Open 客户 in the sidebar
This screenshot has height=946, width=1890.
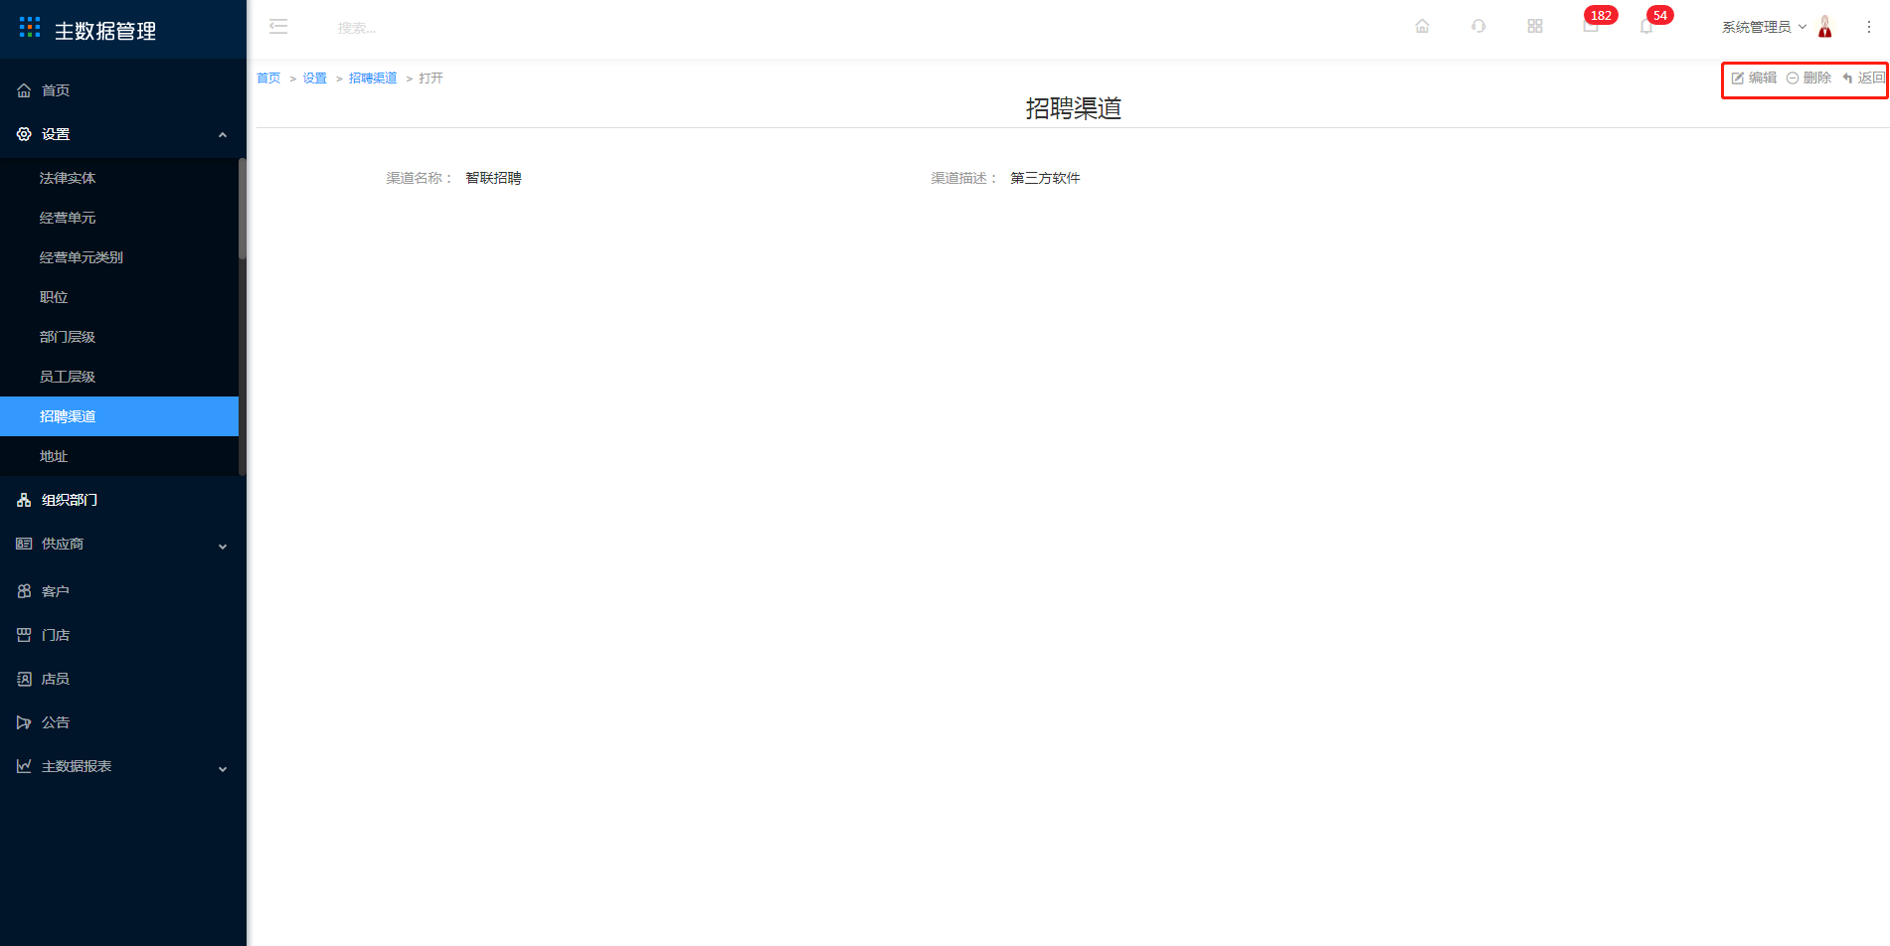click(123, 591)
